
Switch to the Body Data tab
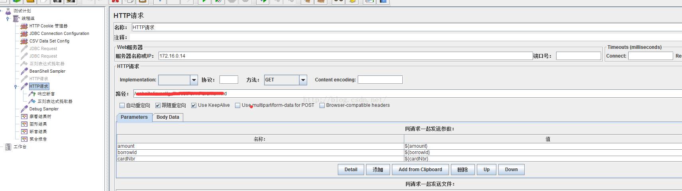pyautogui.click(x=168, y=117)
